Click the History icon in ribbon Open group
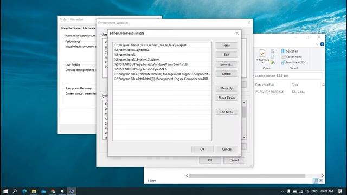This screenshot has height=195, width=347. [x=273, y=63]
